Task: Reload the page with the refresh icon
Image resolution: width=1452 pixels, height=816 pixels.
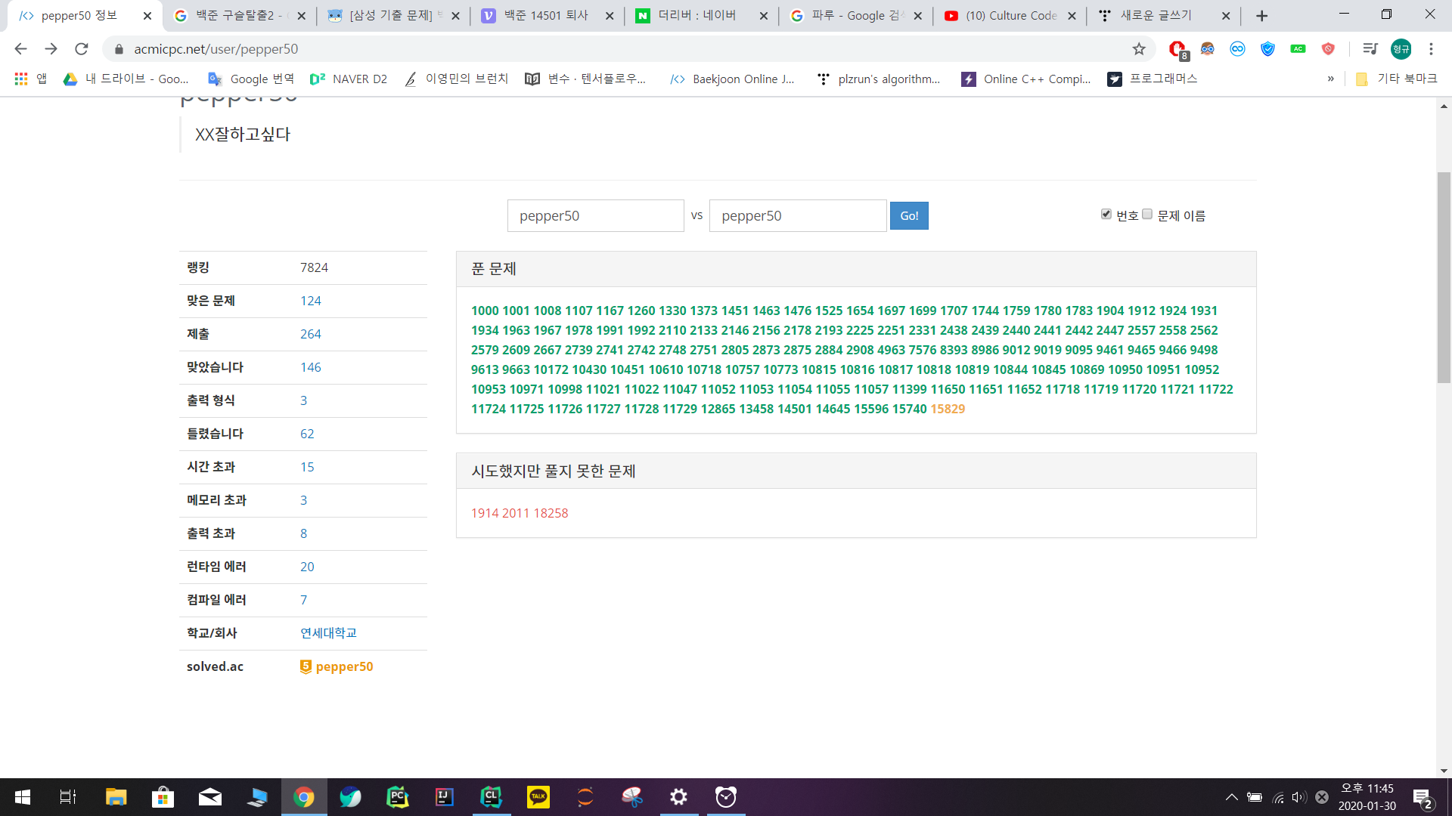Action: (81, 49)
